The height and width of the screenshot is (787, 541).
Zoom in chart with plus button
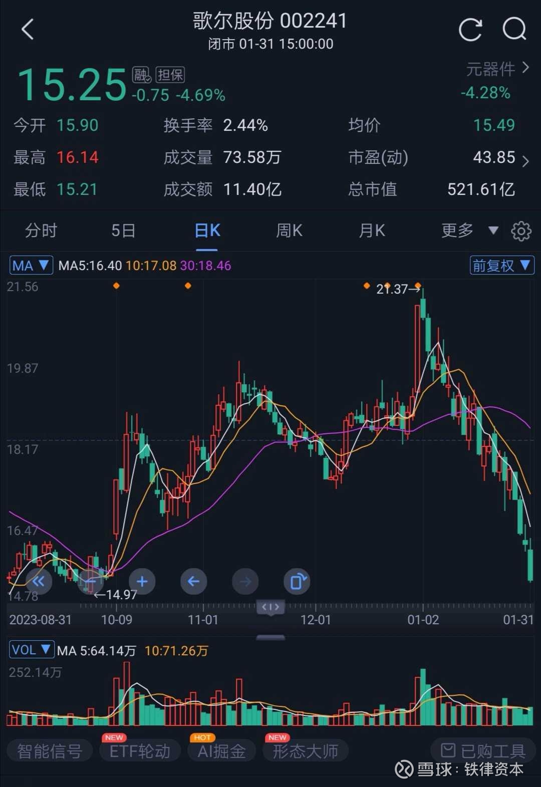pyautogui.click(x=142, y=582)
